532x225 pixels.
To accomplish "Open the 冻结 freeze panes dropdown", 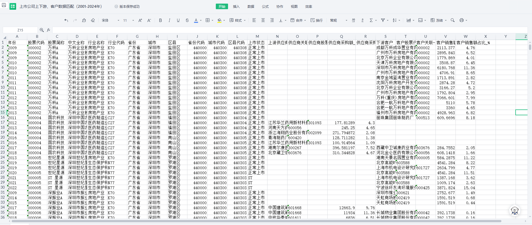I will coord(439,20).
